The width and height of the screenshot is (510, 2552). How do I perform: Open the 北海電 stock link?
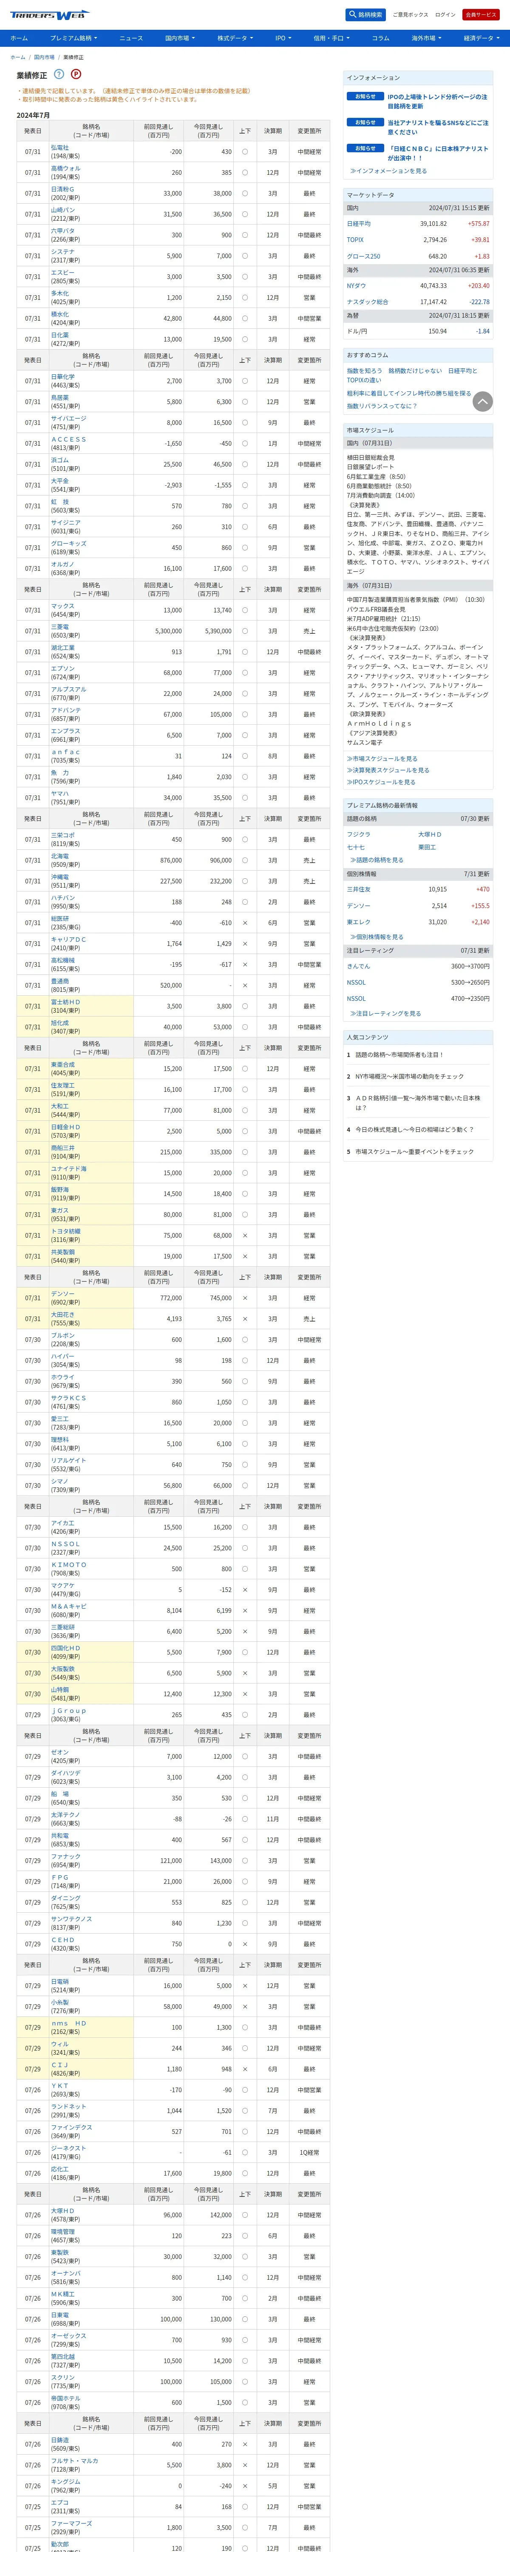tap(60, 856)
